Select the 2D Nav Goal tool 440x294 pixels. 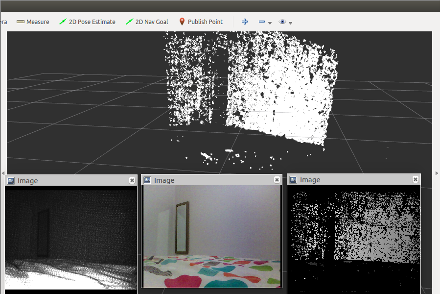pos(147,22)
